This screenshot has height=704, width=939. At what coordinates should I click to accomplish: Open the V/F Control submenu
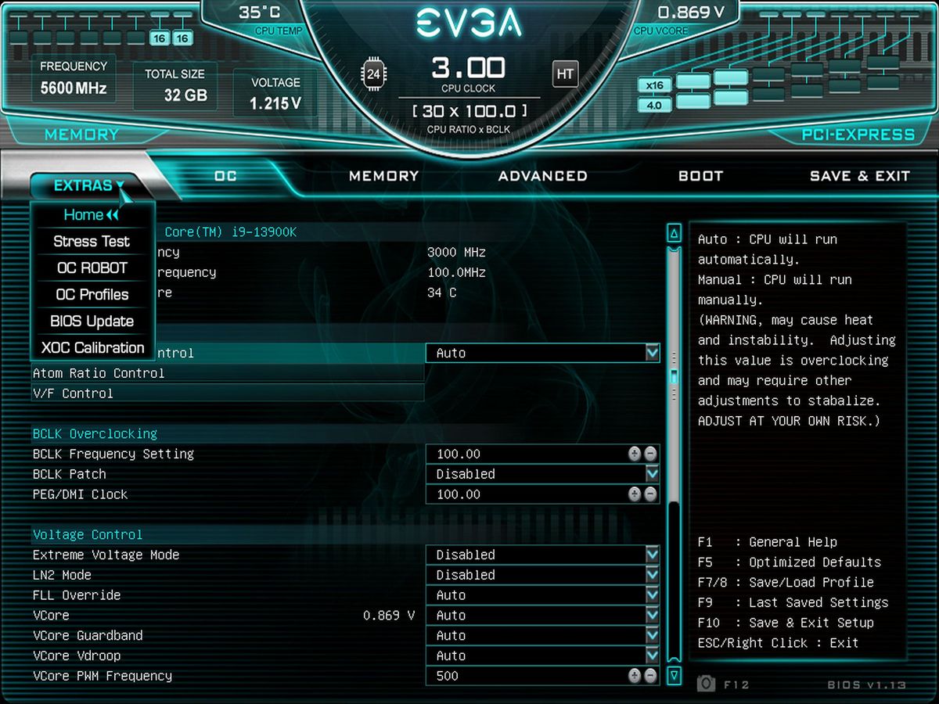[228, 393]
